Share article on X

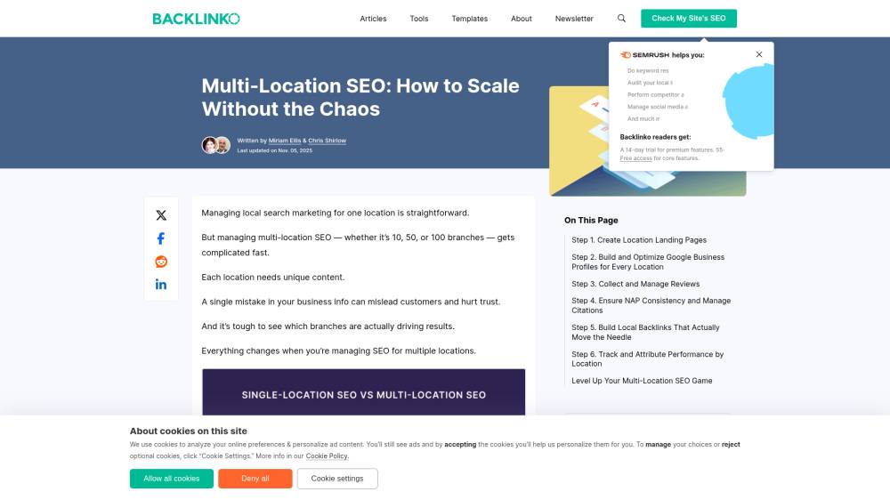161,215
